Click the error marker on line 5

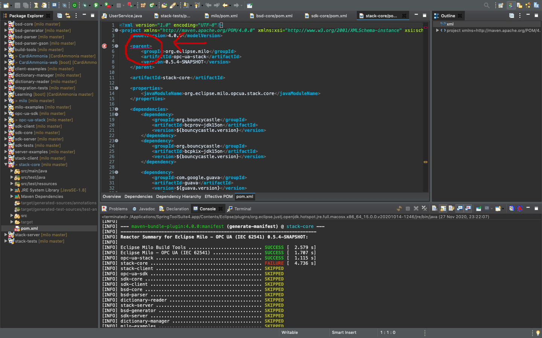point(104,46)
